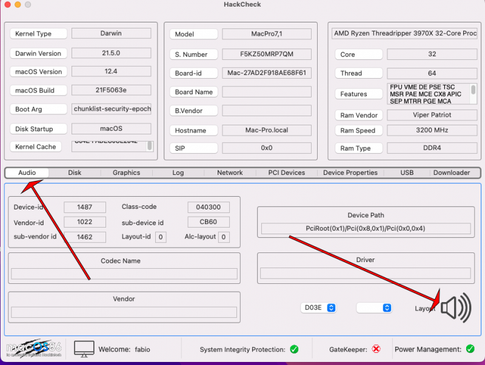Click the Power Management green checkmark
The image size is (485, 365).
(470, 349)
